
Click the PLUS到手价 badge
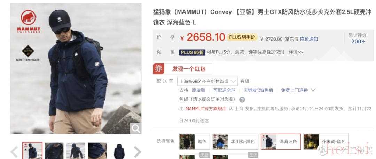point(242,37)
